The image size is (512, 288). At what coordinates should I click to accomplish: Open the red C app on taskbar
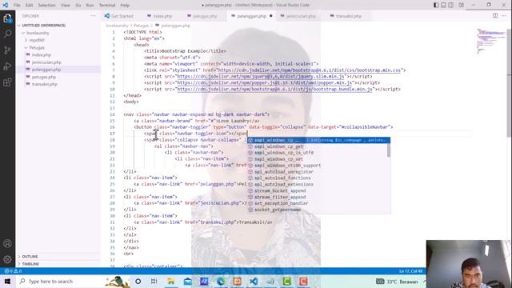[x=303, y=281]
